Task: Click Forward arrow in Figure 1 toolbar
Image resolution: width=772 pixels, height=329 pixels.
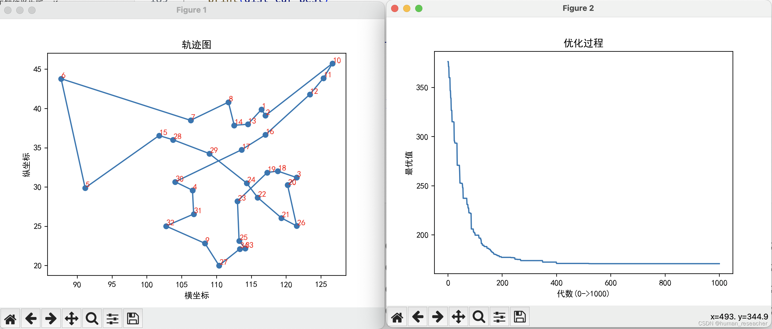Action: (x=51, y=318)
